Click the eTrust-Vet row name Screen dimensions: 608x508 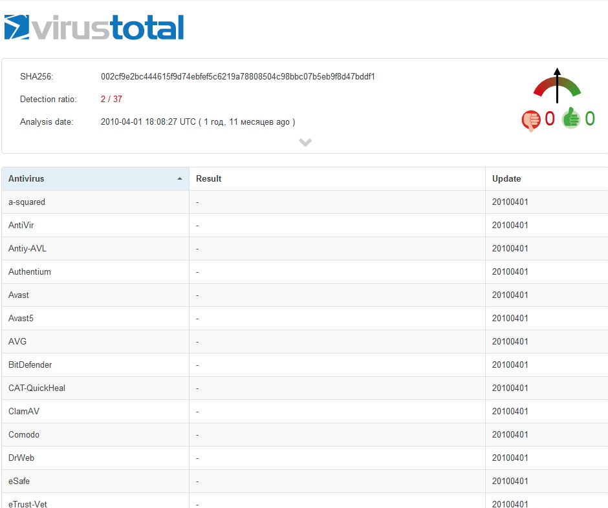(28, 503)
